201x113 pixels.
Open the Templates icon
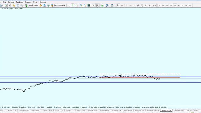(x=112, y=5)
